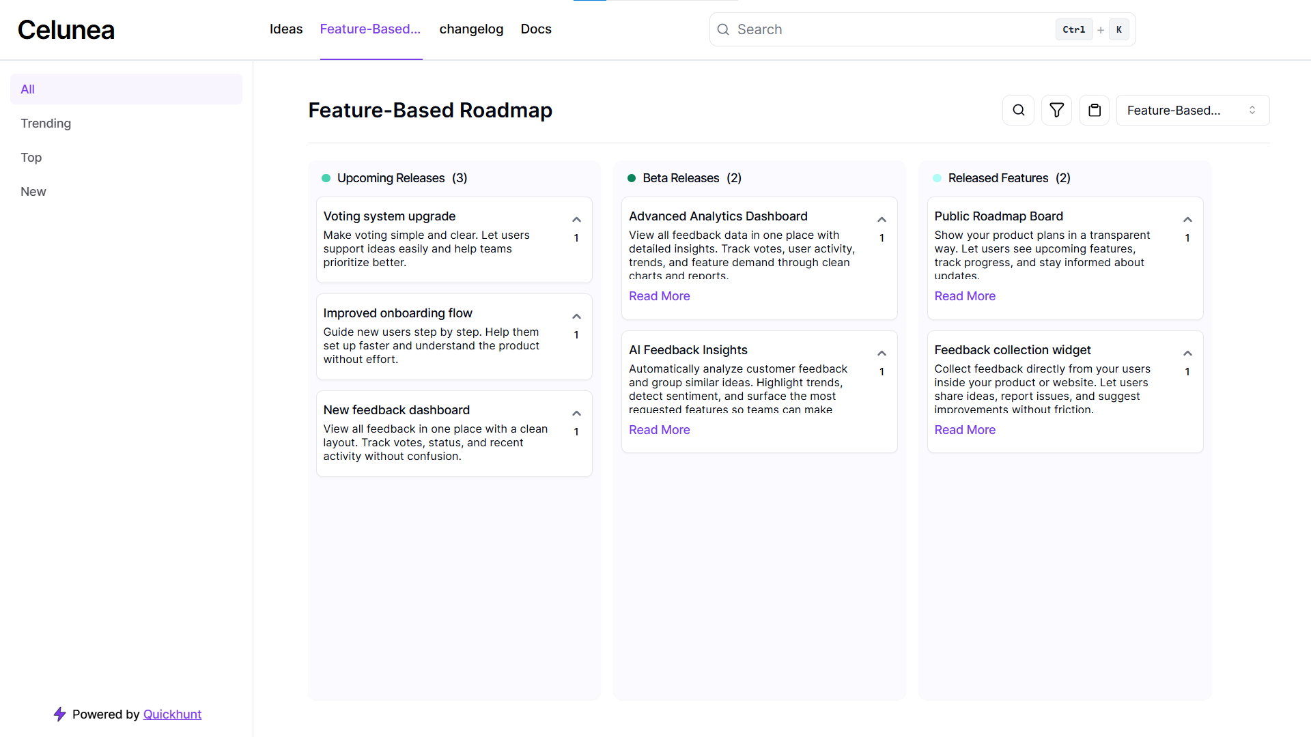1311x737 pixels.
Task: Upvote New feedback dashboard card
Action: [576, 414]
